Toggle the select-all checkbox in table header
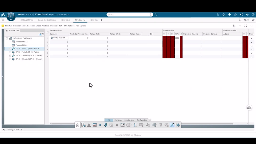 47,33
